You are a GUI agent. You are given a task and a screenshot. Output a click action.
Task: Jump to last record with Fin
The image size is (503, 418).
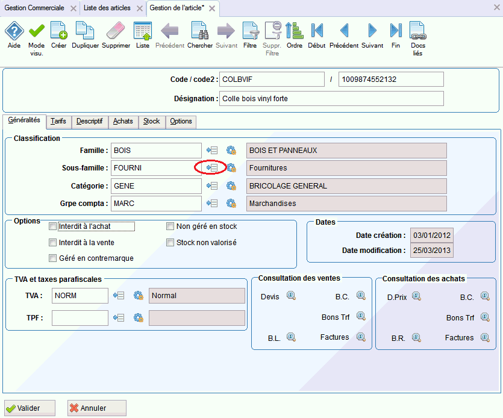coord(396,31)
